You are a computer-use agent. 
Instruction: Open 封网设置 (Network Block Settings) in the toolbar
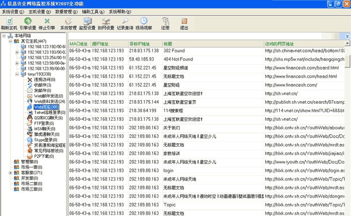(106, 21)
